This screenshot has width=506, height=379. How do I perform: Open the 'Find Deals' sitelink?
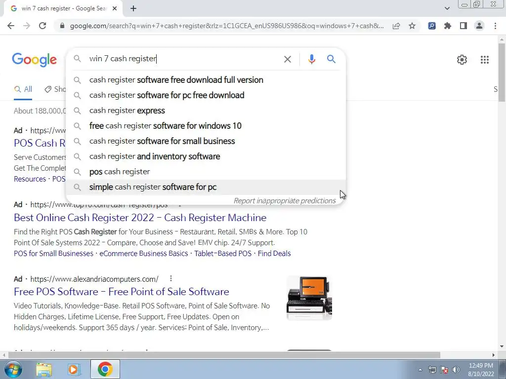[274, 253]
